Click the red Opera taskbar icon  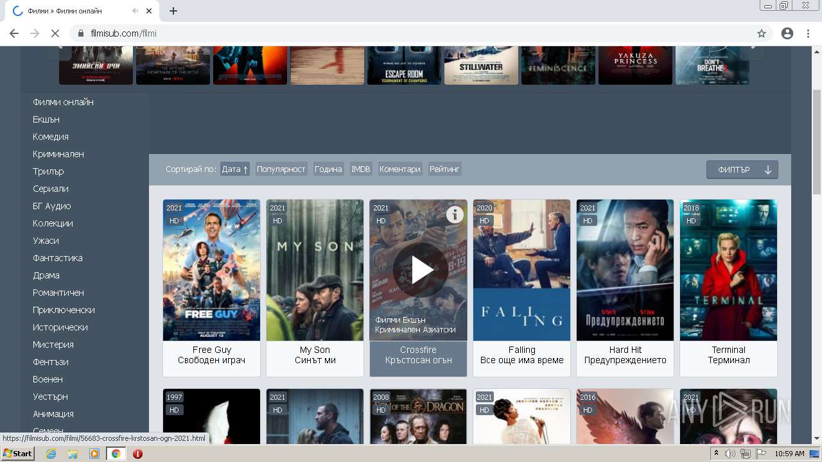coord(137,454)
